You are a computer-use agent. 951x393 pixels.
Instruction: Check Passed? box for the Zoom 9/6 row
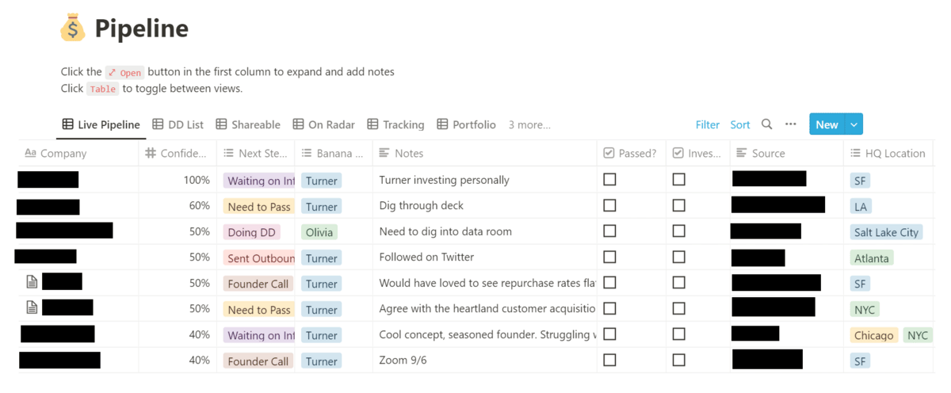[x=609, y=361]
